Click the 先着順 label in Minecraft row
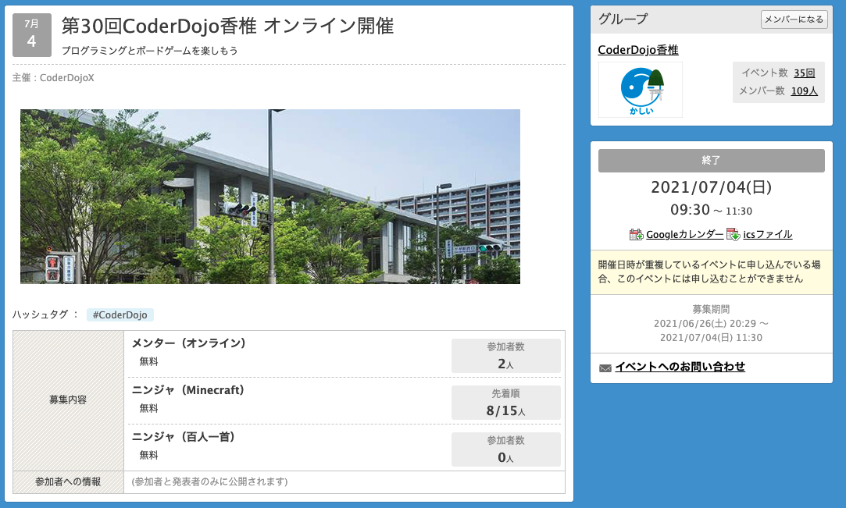This screenshot has width=846, height=508. (x=505, y=394)
